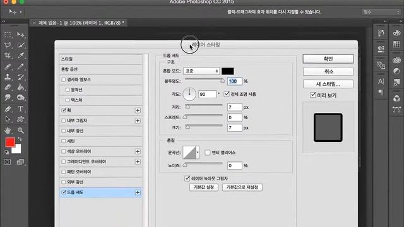The image size is (404, 227).
Task: Select the Hand tool
Action: [x=8, y=131]
